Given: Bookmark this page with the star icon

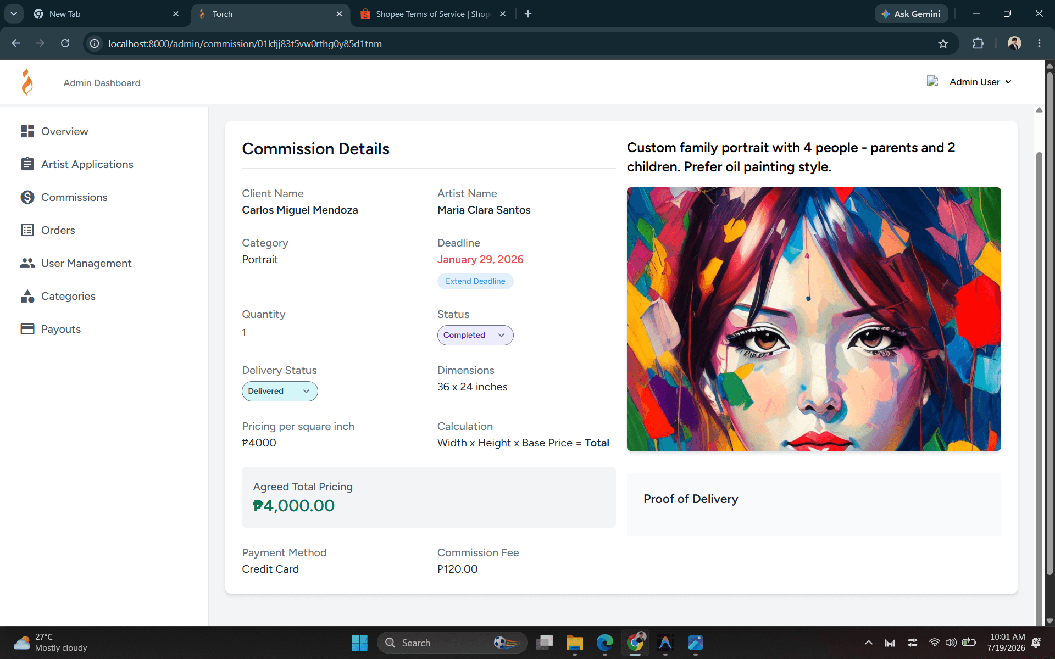Looking at the screenshot, I should point(943,43).
